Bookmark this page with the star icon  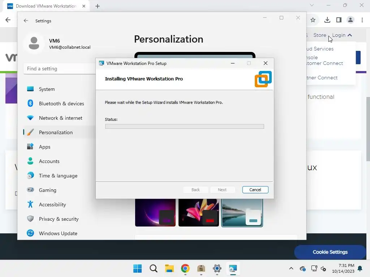[x=313, y=20]
